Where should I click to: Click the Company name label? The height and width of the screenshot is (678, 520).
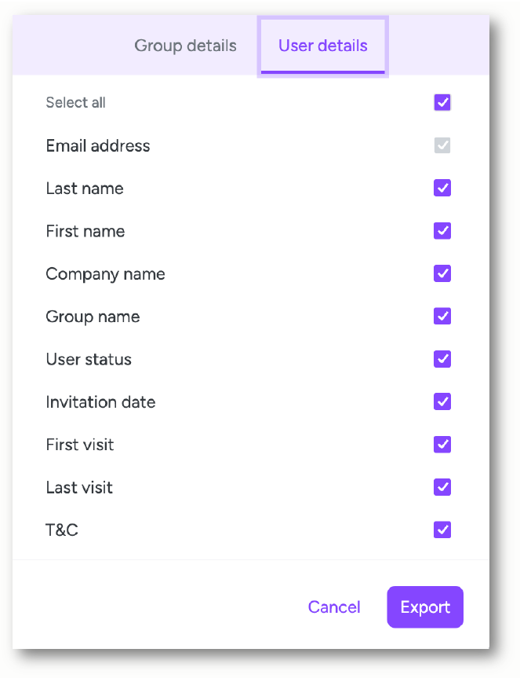(x=105, y=274)
